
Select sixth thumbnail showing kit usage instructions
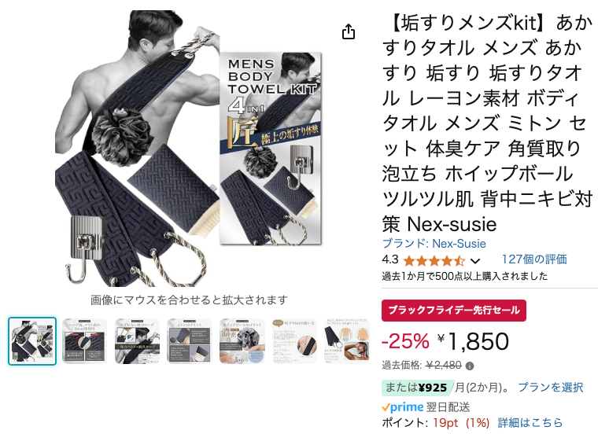[x=294, y=341]
